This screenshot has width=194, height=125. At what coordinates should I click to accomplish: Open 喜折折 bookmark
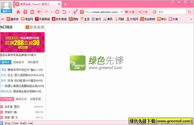(13, 19)
